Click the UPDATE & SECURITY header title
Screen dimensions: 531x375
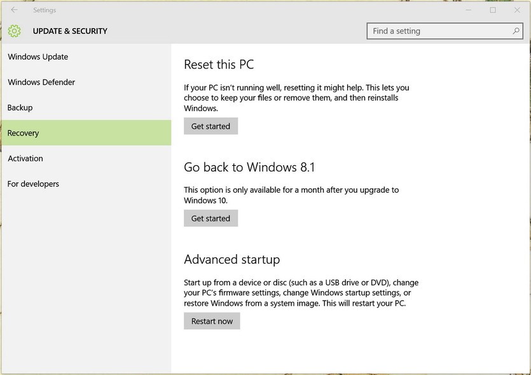pos(70,31)
